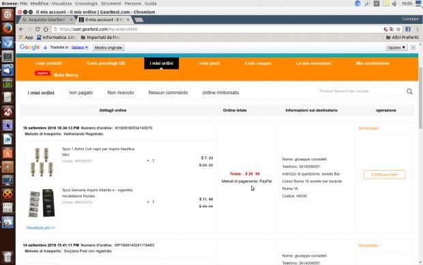This screenshot has width=423, height=265.
Task: Open the Informatica Libera bookmark
Action: point(57,38)
